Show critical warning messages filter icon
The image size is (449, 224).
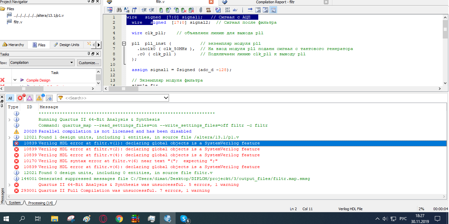pos(30,98)
